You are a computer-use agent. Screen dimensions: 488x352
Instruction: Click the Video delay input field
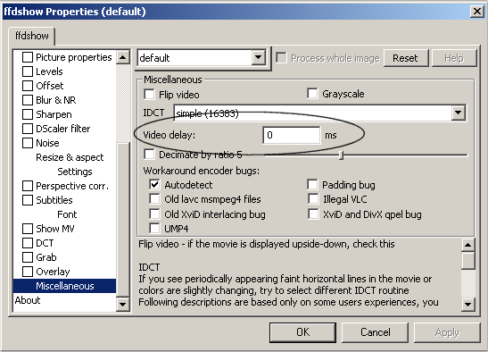tap(292, 135)
